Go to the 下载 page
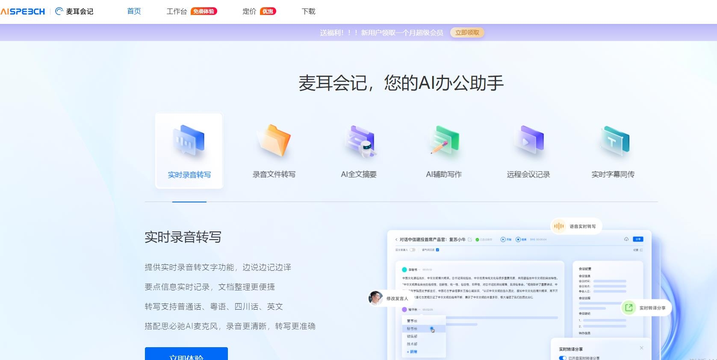This screenshot has height=360, width=717. pos(308,12)
